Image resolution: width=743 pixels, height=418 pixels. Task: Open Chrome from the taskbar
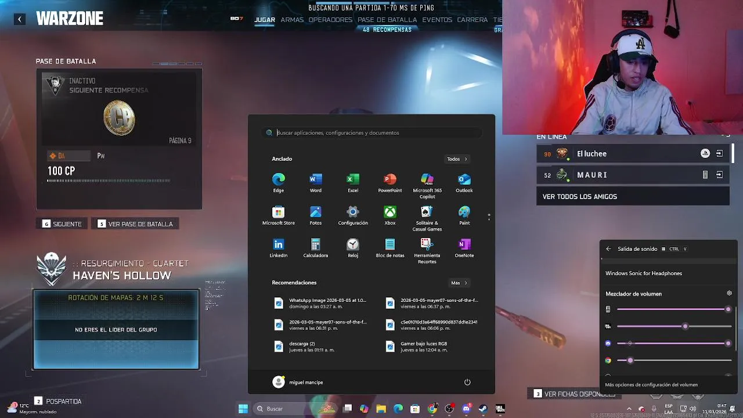432,409
